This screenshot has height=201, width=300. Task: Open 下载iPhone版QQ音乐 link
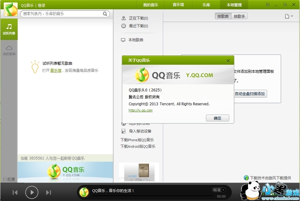pyautogui.click(x=137, y=140)
